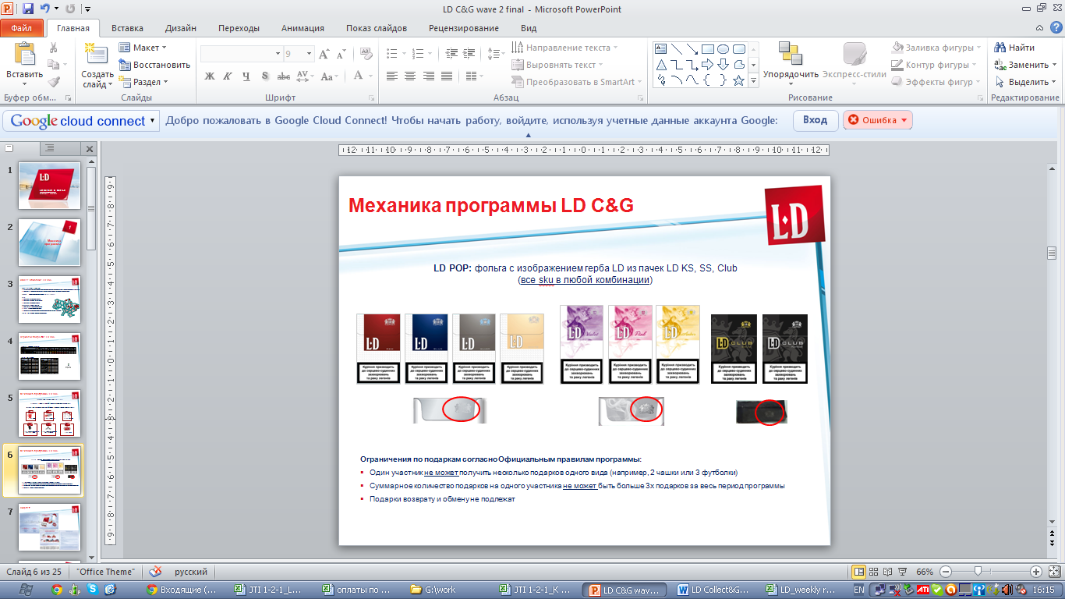Image resolution: width=1065 pixels, height=599 pixels.
Task: Select the Arrow line shape
Action: (x=692, y=48)
